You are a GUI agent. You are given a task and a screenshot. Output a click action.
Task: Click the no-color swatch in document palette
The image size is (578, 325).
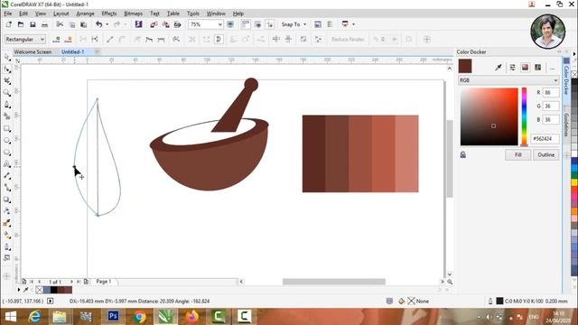point(40,290)
